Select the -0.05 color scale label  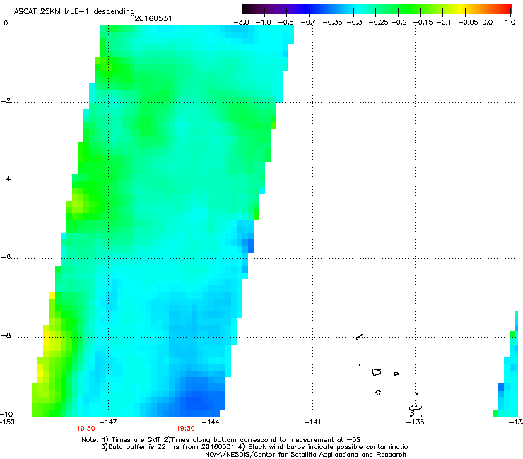pos(469,23)
